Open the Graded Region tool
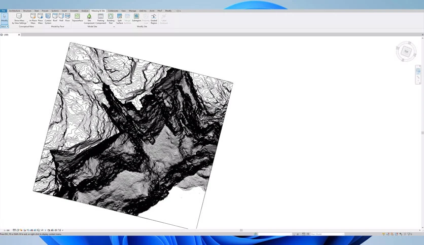 pos(154,19)
